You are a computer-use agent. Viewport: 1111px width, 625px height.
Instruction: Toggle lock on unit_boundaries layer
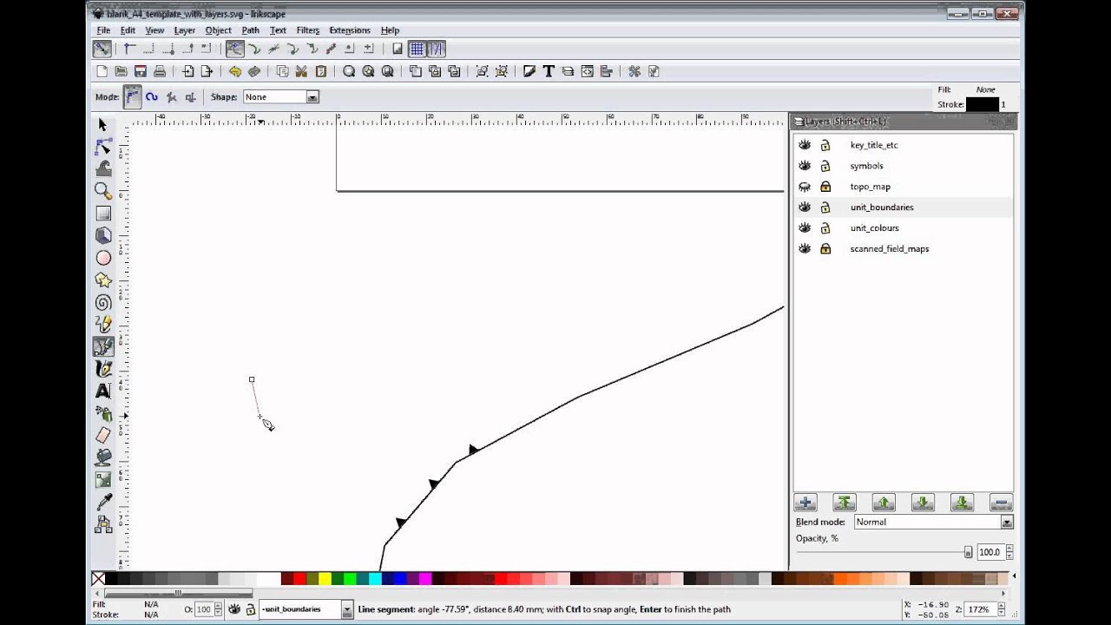tap(825, 207)
